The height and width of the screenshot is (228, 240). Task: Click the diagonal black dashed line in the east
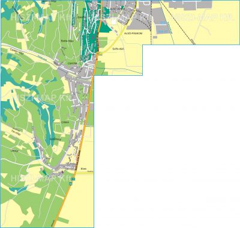click(x=178, y=22)
